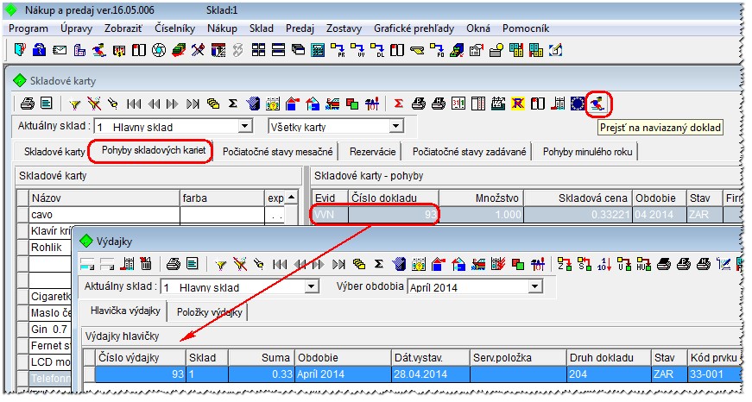Go to first record in Skladové karty
The width and height of the screenshot is (752, 402).
[x=134, y=104]
